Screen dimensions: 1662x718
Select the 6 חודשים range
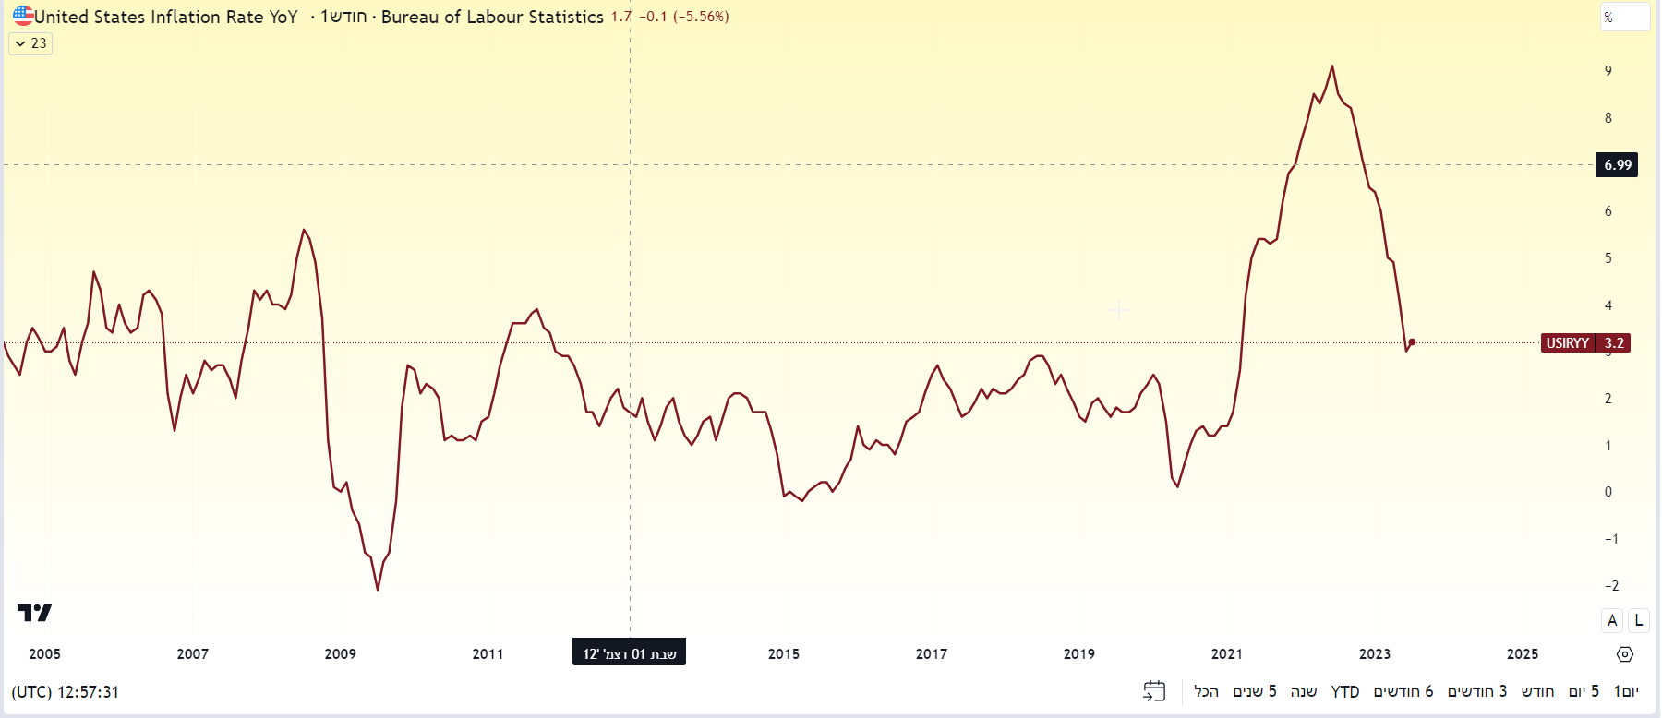[x=1403, y=692]
